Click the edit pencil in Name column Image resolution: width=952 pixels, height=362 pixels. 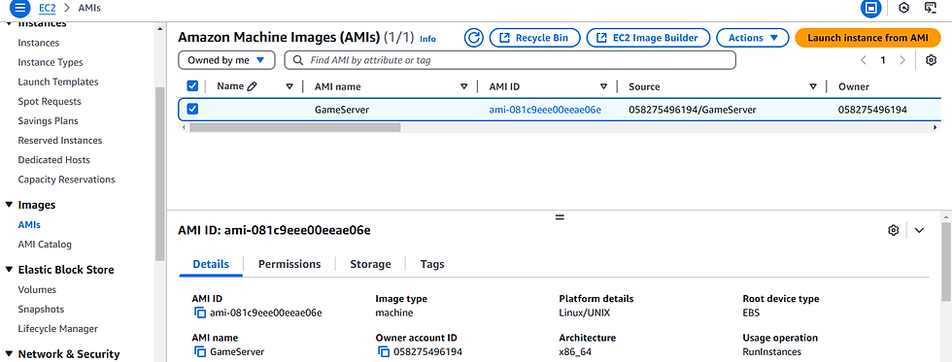click(x=252, y=86)
